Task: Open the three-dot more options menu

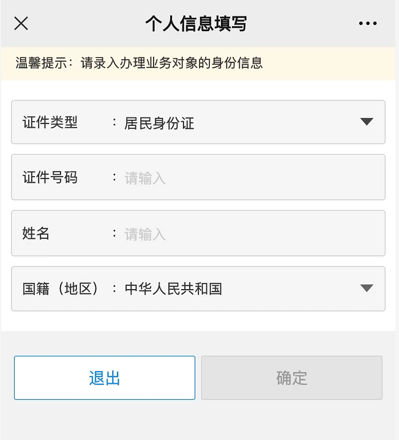Action: (368, 24)
